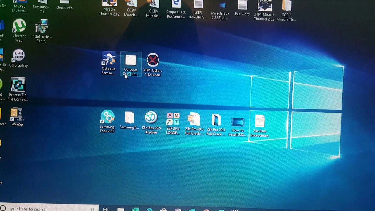Open the XTM_Octo... 1.9.4 Load icon
The height and width of the screenshot is (211, 375).
coord(153,65)
